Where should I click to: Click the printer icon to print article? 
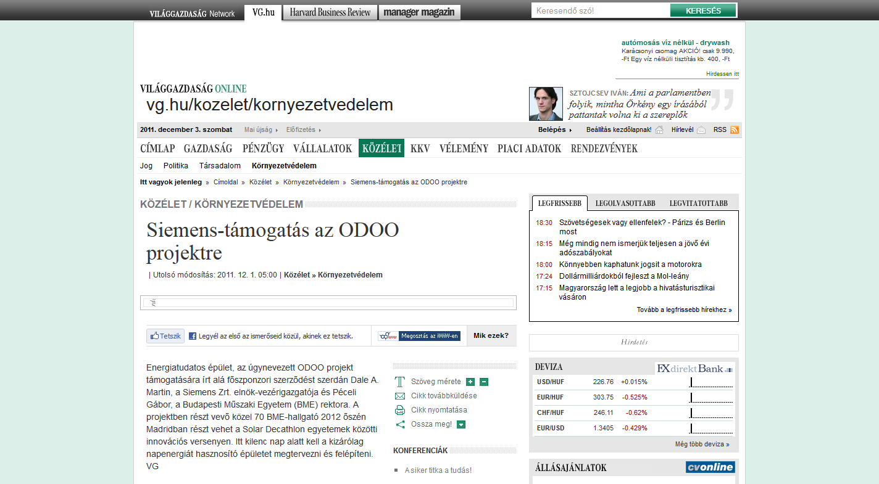coord(399,410)
